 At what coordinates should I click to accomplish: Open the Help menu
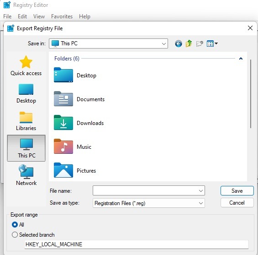84,16
